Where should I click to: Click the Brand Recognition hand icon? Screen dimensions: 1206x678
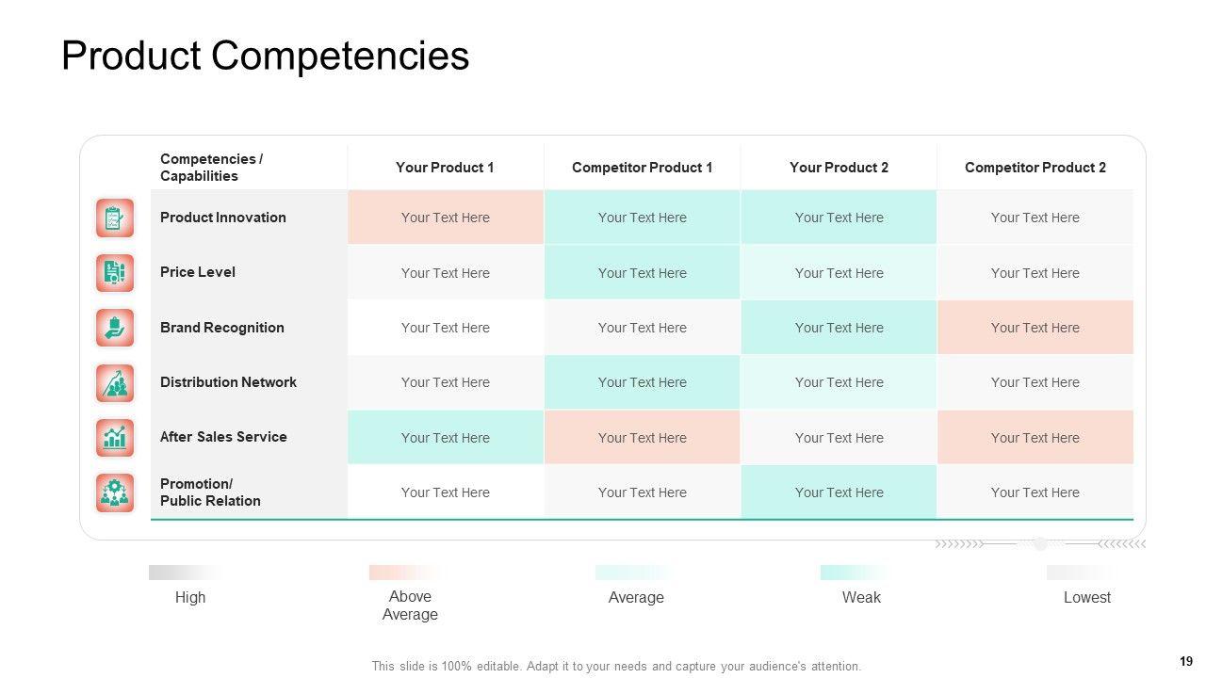115,328
